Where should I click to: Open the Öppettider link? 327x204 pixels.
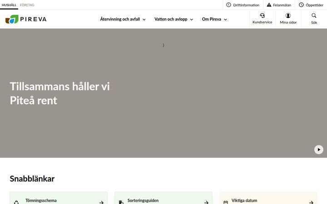[311, 5]
